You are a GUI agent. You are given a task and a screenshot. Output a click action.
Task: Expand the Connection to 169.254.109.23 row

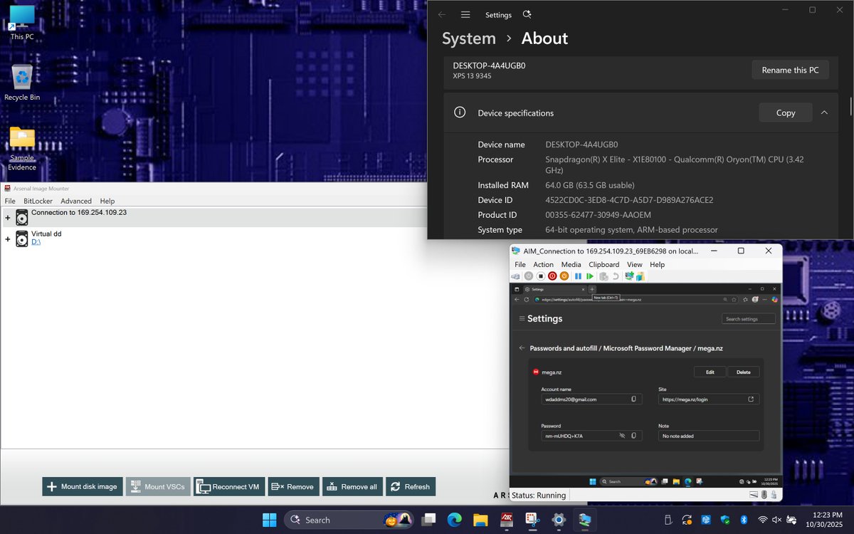click(8, 217)
